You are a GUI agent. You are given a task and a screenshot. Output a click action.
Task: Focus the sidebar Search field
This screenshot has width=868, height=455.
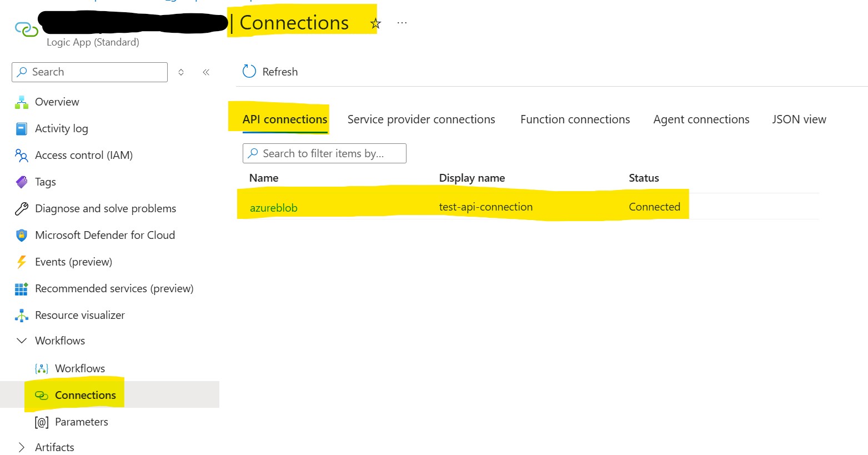(89, 72)
